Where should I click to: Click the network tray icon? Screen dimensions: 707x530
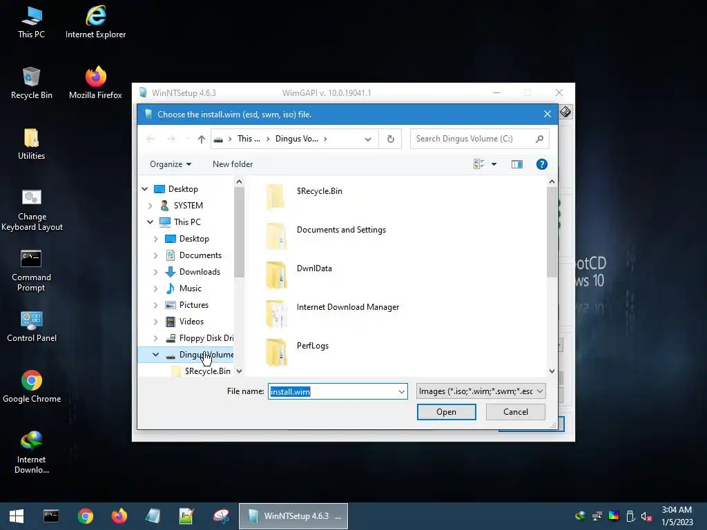tap(597, 516)
